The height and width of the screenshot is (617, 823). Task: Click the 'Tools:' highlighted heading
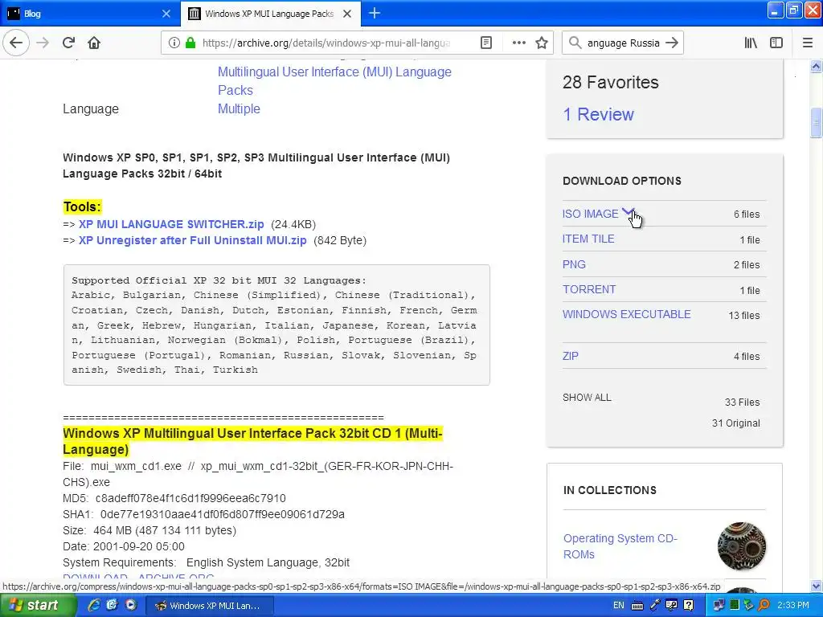(x=82, y=206)
